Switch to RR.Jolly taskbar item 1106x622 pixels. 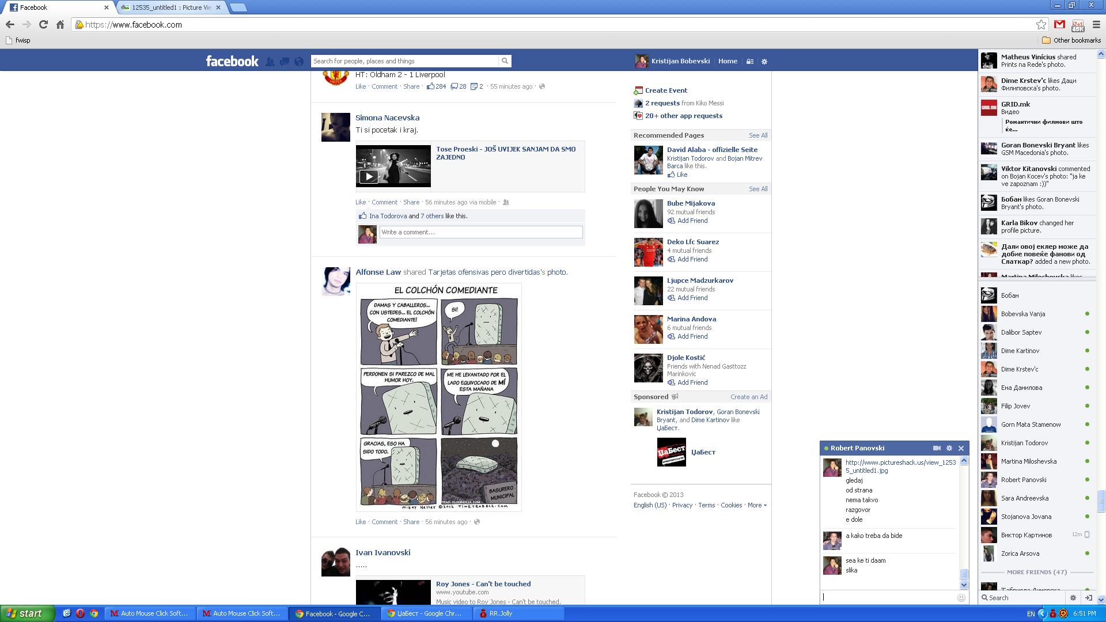pyautogui.click(x=518, y=613)
